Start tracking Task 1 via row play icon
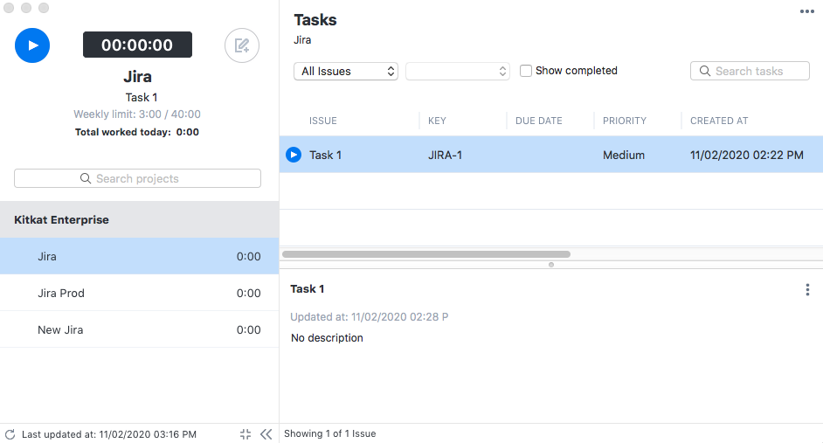Image resolution: width=823 pixels, height=443 pixels. pos(294,155)
